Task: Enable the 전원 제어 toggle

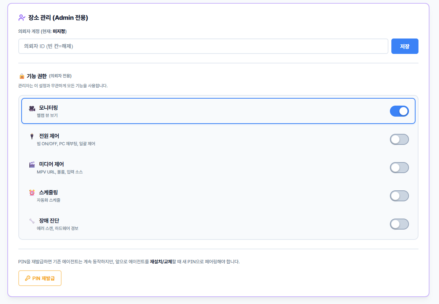Action: (399, 139)
